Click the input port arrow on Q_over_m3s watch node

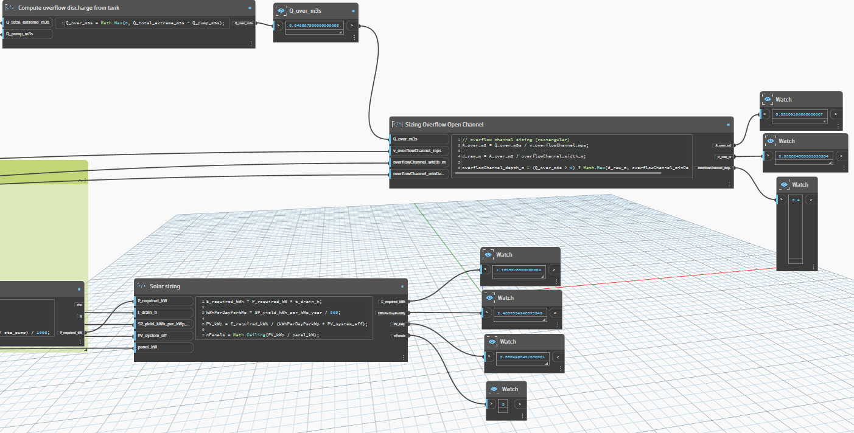278,25
